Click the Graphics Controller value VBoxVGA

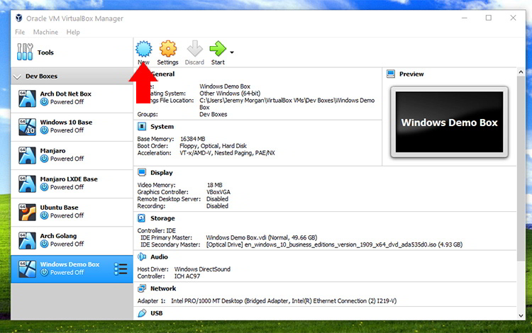coord(218,192)
